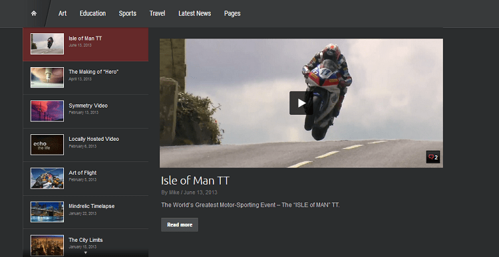Go to Latest News section
Viewport: 499px width, 257px height.
194,13
